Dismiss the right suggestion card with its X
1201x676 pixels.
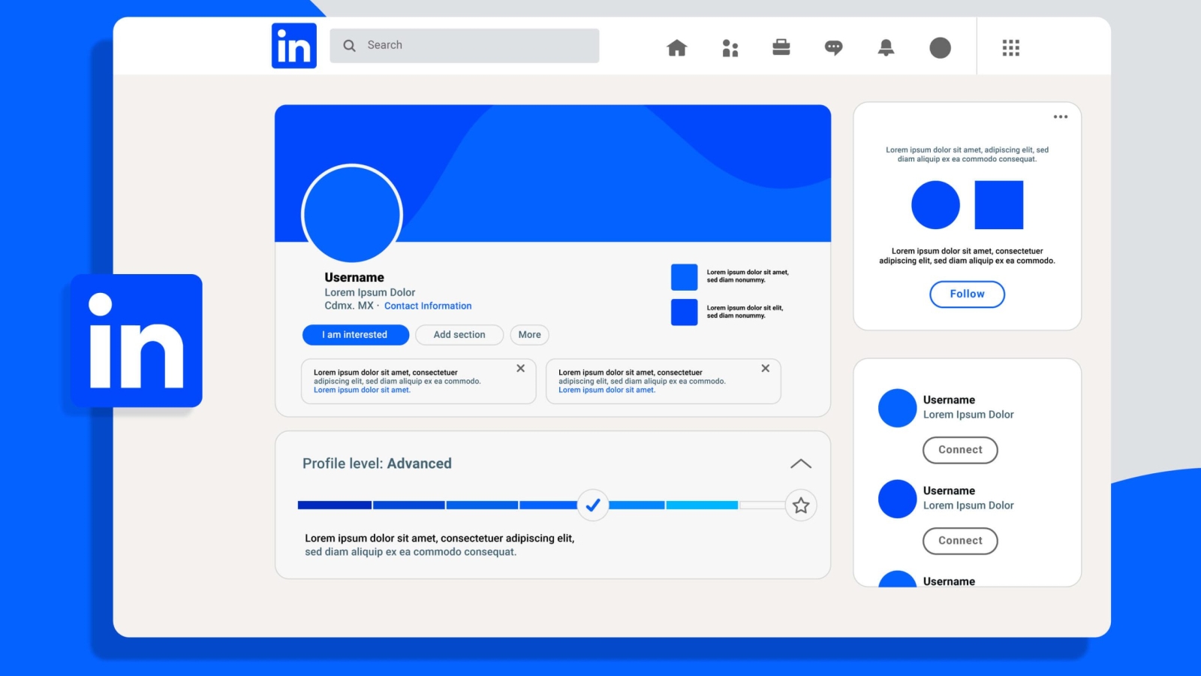click(x=765, y=368)
